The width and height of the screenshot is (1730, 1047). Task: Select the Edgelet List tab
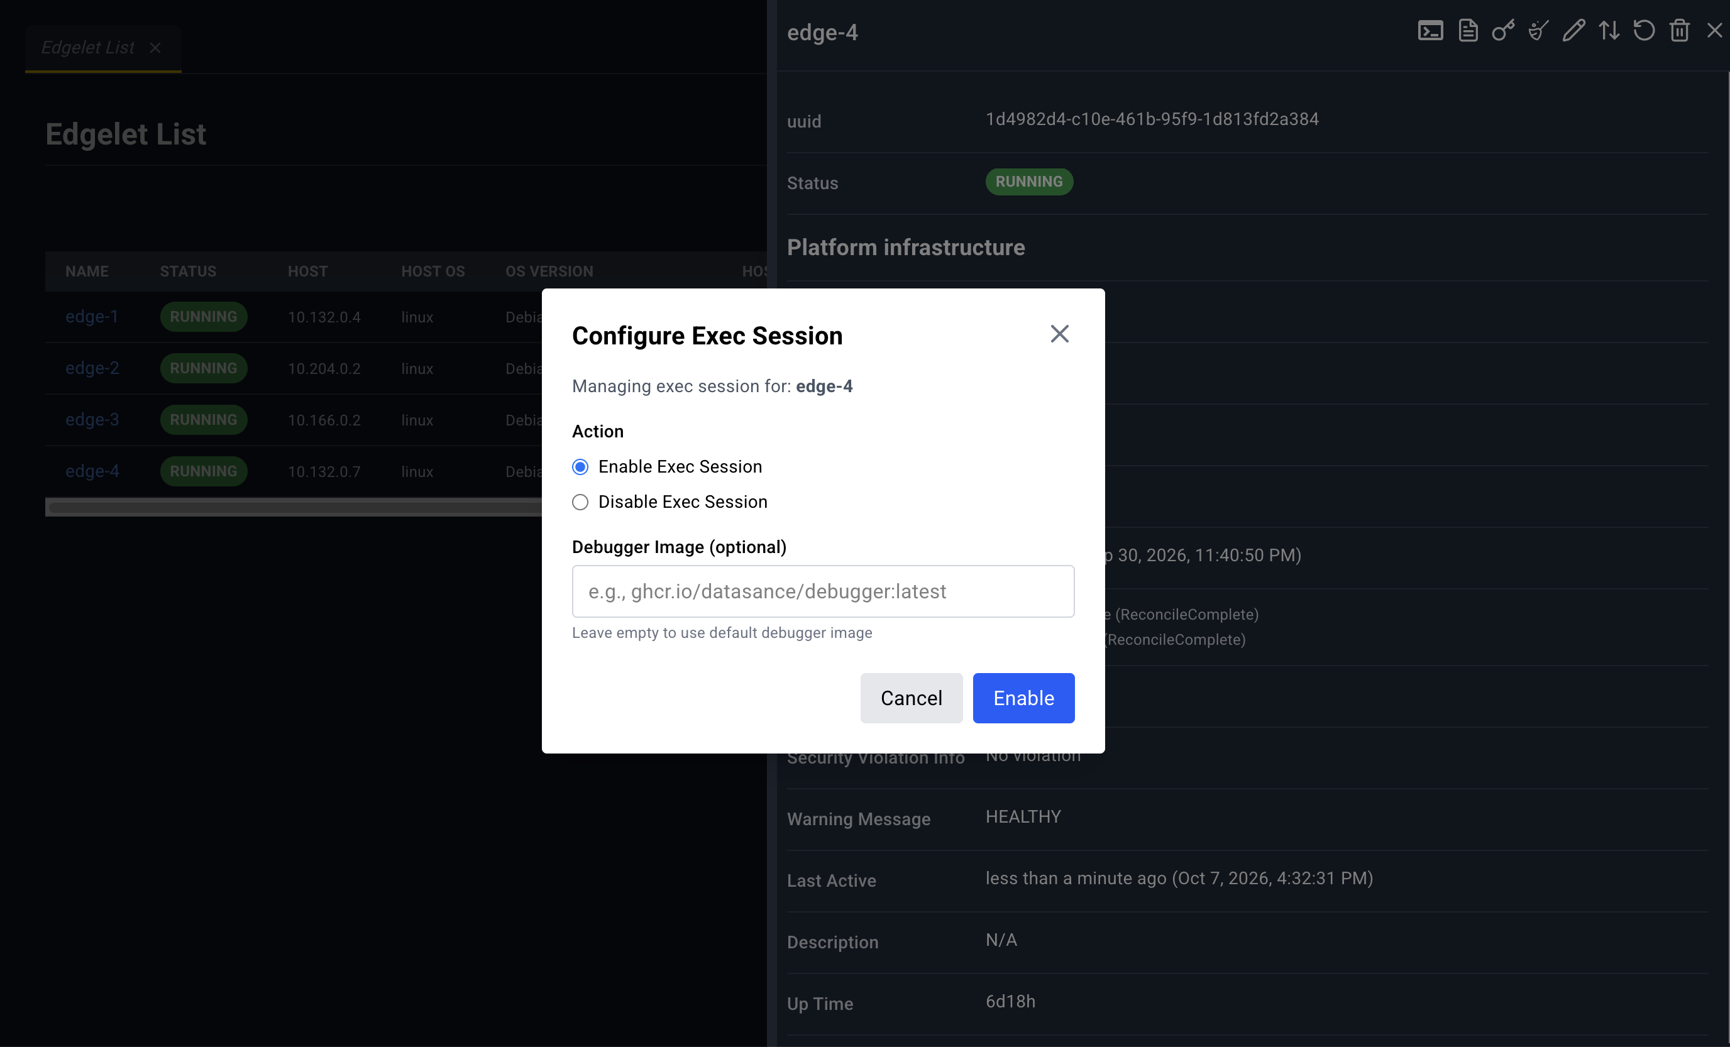(x=88, y=48)
